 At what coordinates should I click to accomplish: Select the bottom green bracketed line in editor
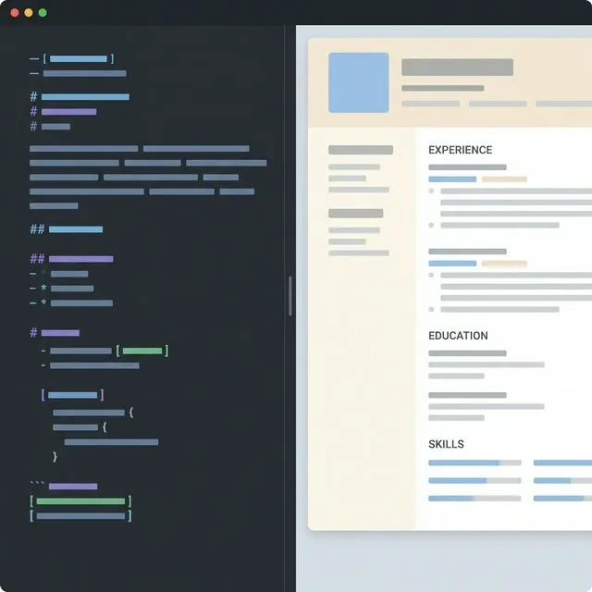[80, 501]
